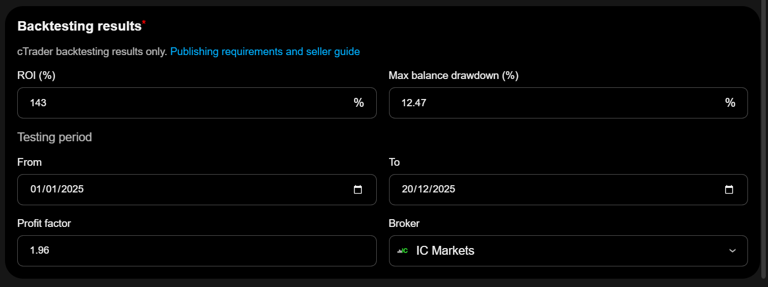Open the calendar picker in From field
This screenshot has width=768, height=287.
coord(358,190)
